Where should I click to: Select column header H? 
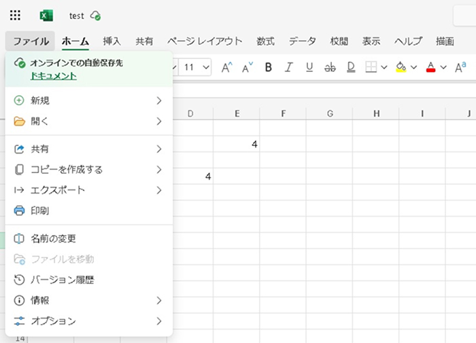376,113
